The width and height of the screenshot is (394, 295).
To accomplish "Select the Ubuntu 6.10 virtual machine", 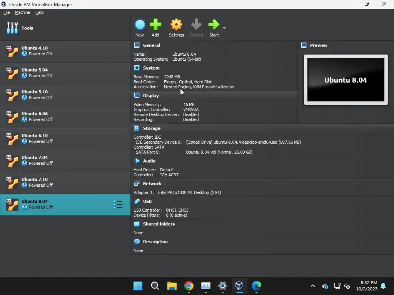I will click(65, 139).
